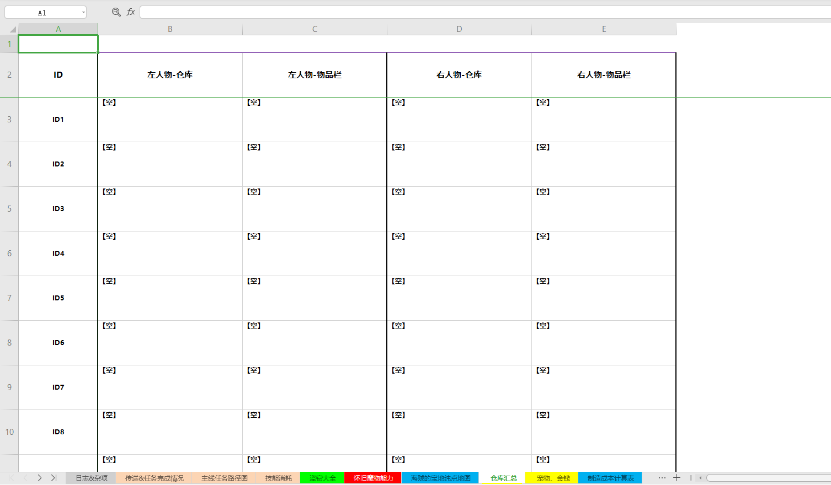This screenshot has height=485, width=831.
Task: Select the ID3 cell
Action: 58,209
